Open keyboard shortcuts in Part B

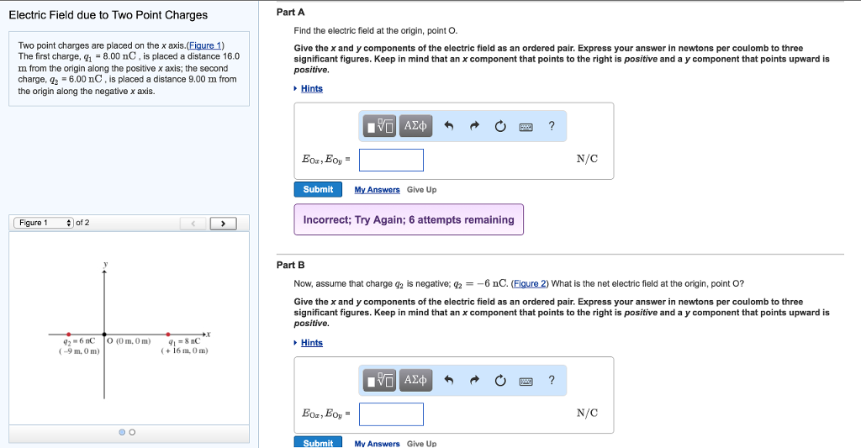coord(526,382)
